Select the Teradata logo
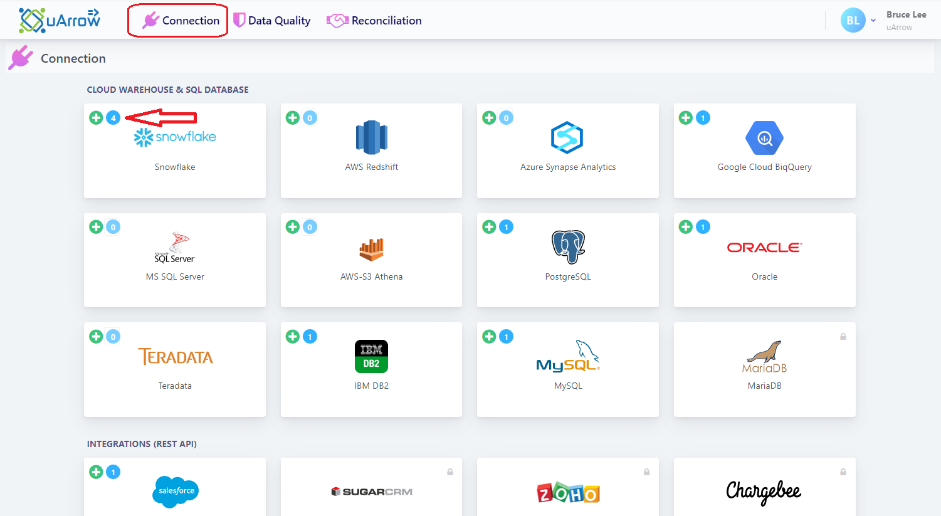 click(x=176, y=357)
